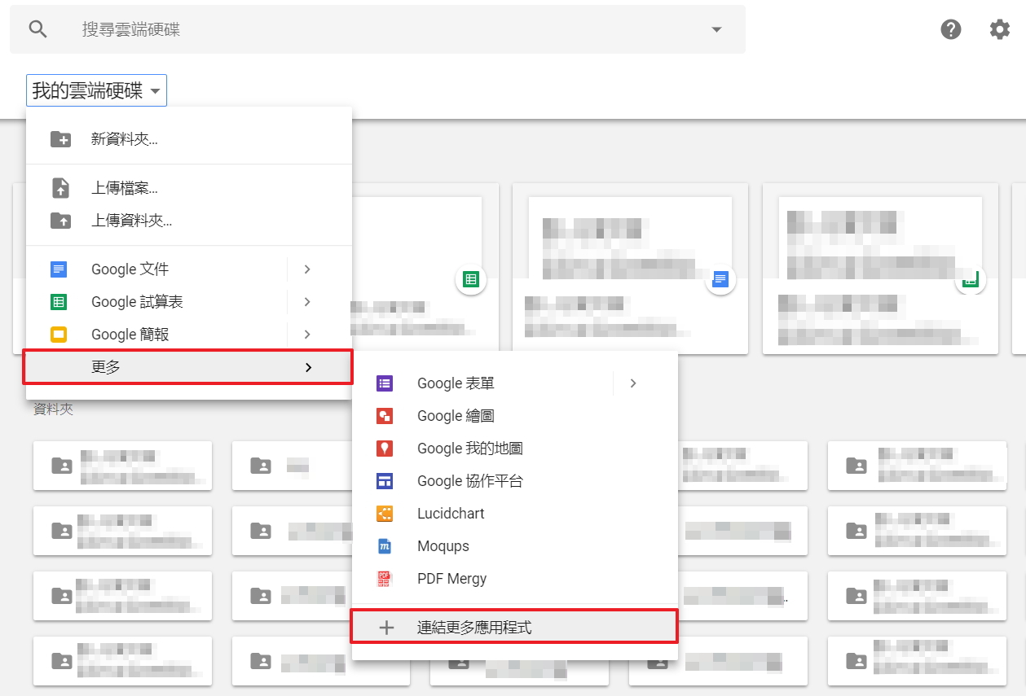The width and height of the screenshot is (1026, 696).
Task: Expand the chevron beside Google 簡報
Action: click(x=307, y=335)
